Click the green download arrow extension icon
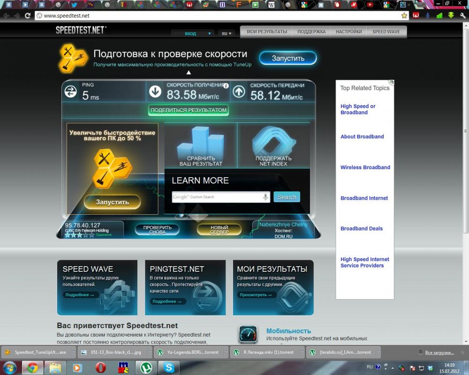This screenshot has width=469, height=375. (451, 15)
